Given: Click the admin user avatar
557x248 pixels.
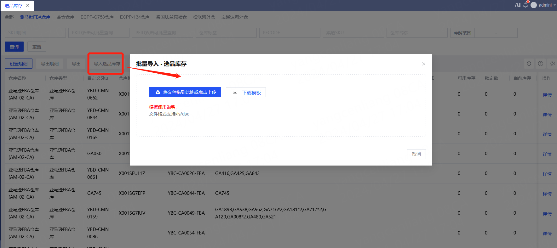Looking at the screenshot, I should [x=534, y=5].
